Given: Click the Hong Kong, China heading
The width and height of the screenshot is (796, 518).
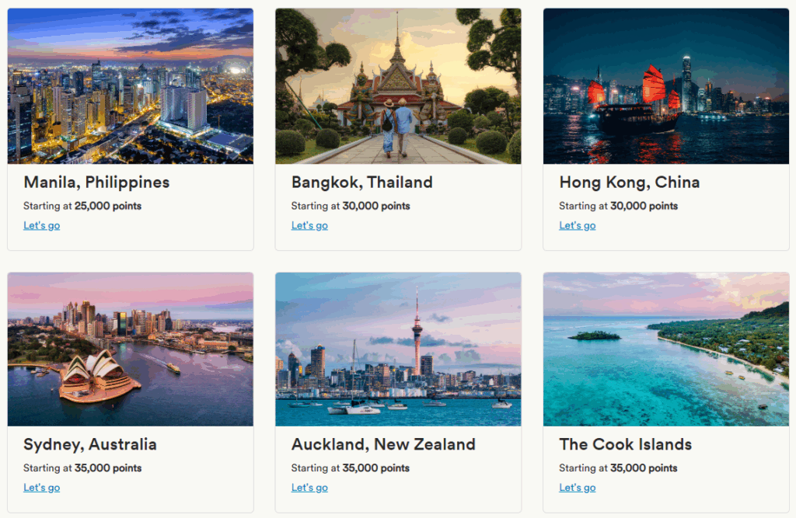Looking at the screenshot, I should (x=629, y=183).
